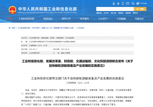Click the RSS订阅 link
Image resolution: width=153 pixels, height=107 pixels.
(x=143, y=4)
